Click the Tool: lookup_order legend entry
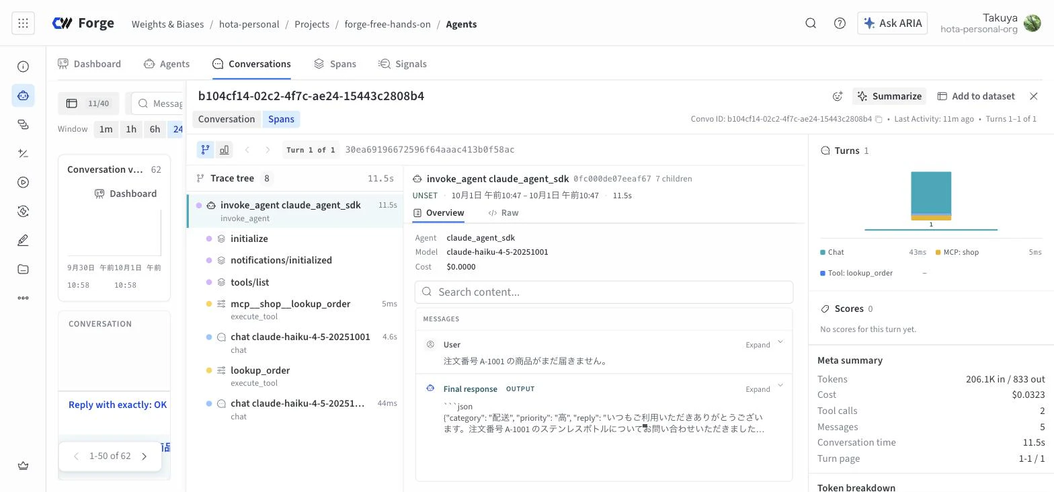This screenshot has height=492, width=1054. pyautogui.click(x=856, y=273)
